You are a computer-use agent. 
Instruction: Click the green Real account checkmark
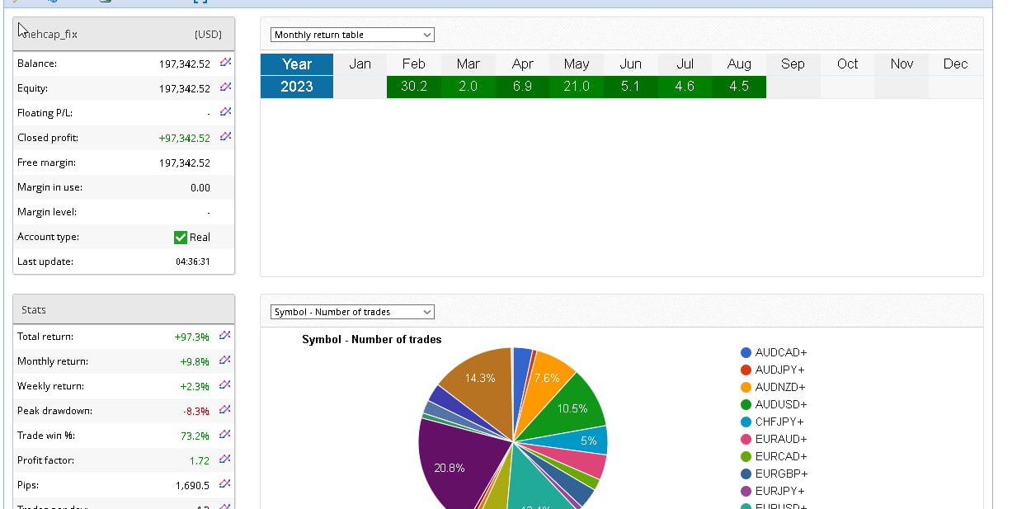tap(181, 237)
